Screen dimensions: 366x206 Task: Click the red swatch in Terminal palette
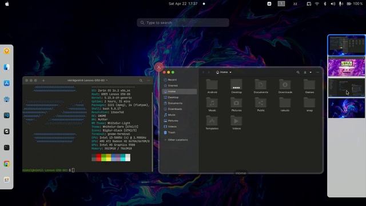click(x=98, y=157)
